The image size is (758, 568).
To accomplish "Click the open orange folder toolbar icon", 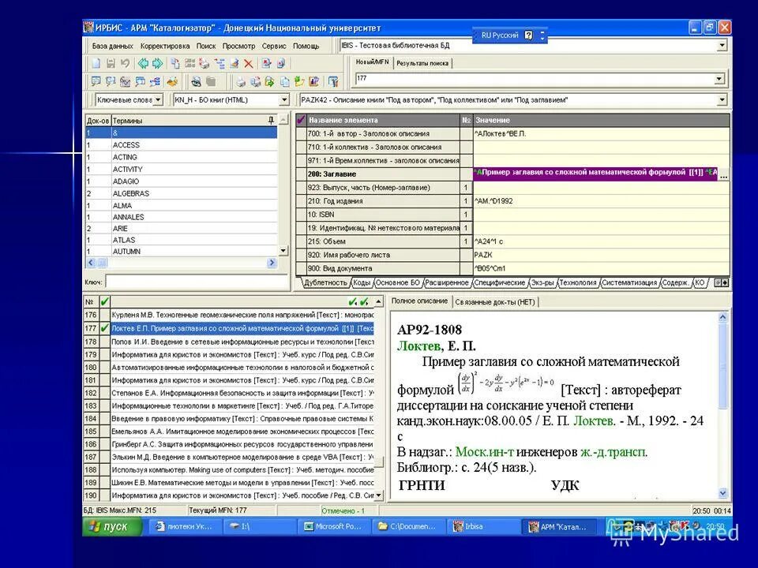I will point(172,81).
